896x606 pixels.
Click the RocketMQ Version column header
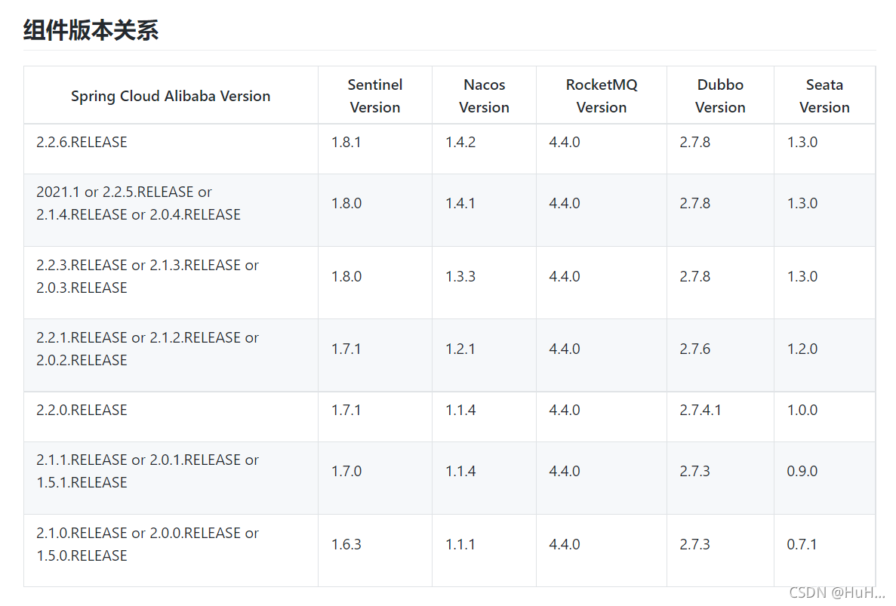(601, 96)
